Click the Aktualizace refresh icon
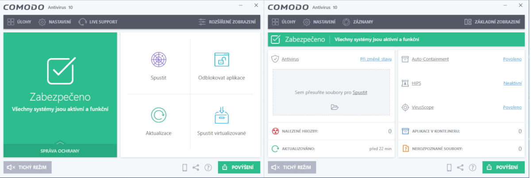The image size is (531, 178). click(x=158, y=115)
